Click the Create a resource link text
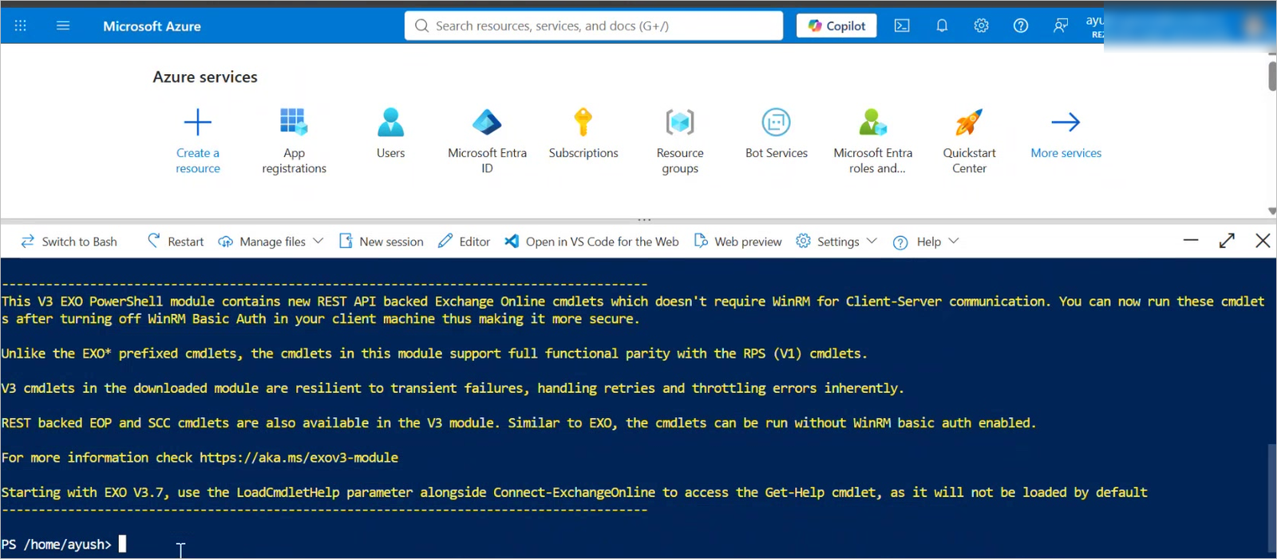This screenshot has height=559, width=1277. tap(198, 160)
